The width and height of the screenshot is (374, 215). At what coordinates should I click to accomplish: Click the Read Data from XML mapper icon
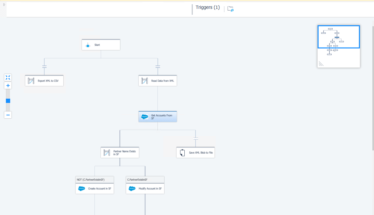(x=145, y=81)
